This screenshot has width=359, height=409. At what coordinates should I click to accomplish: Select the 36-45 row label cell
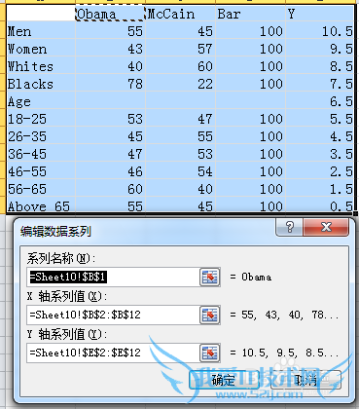(x=41, y=154)
